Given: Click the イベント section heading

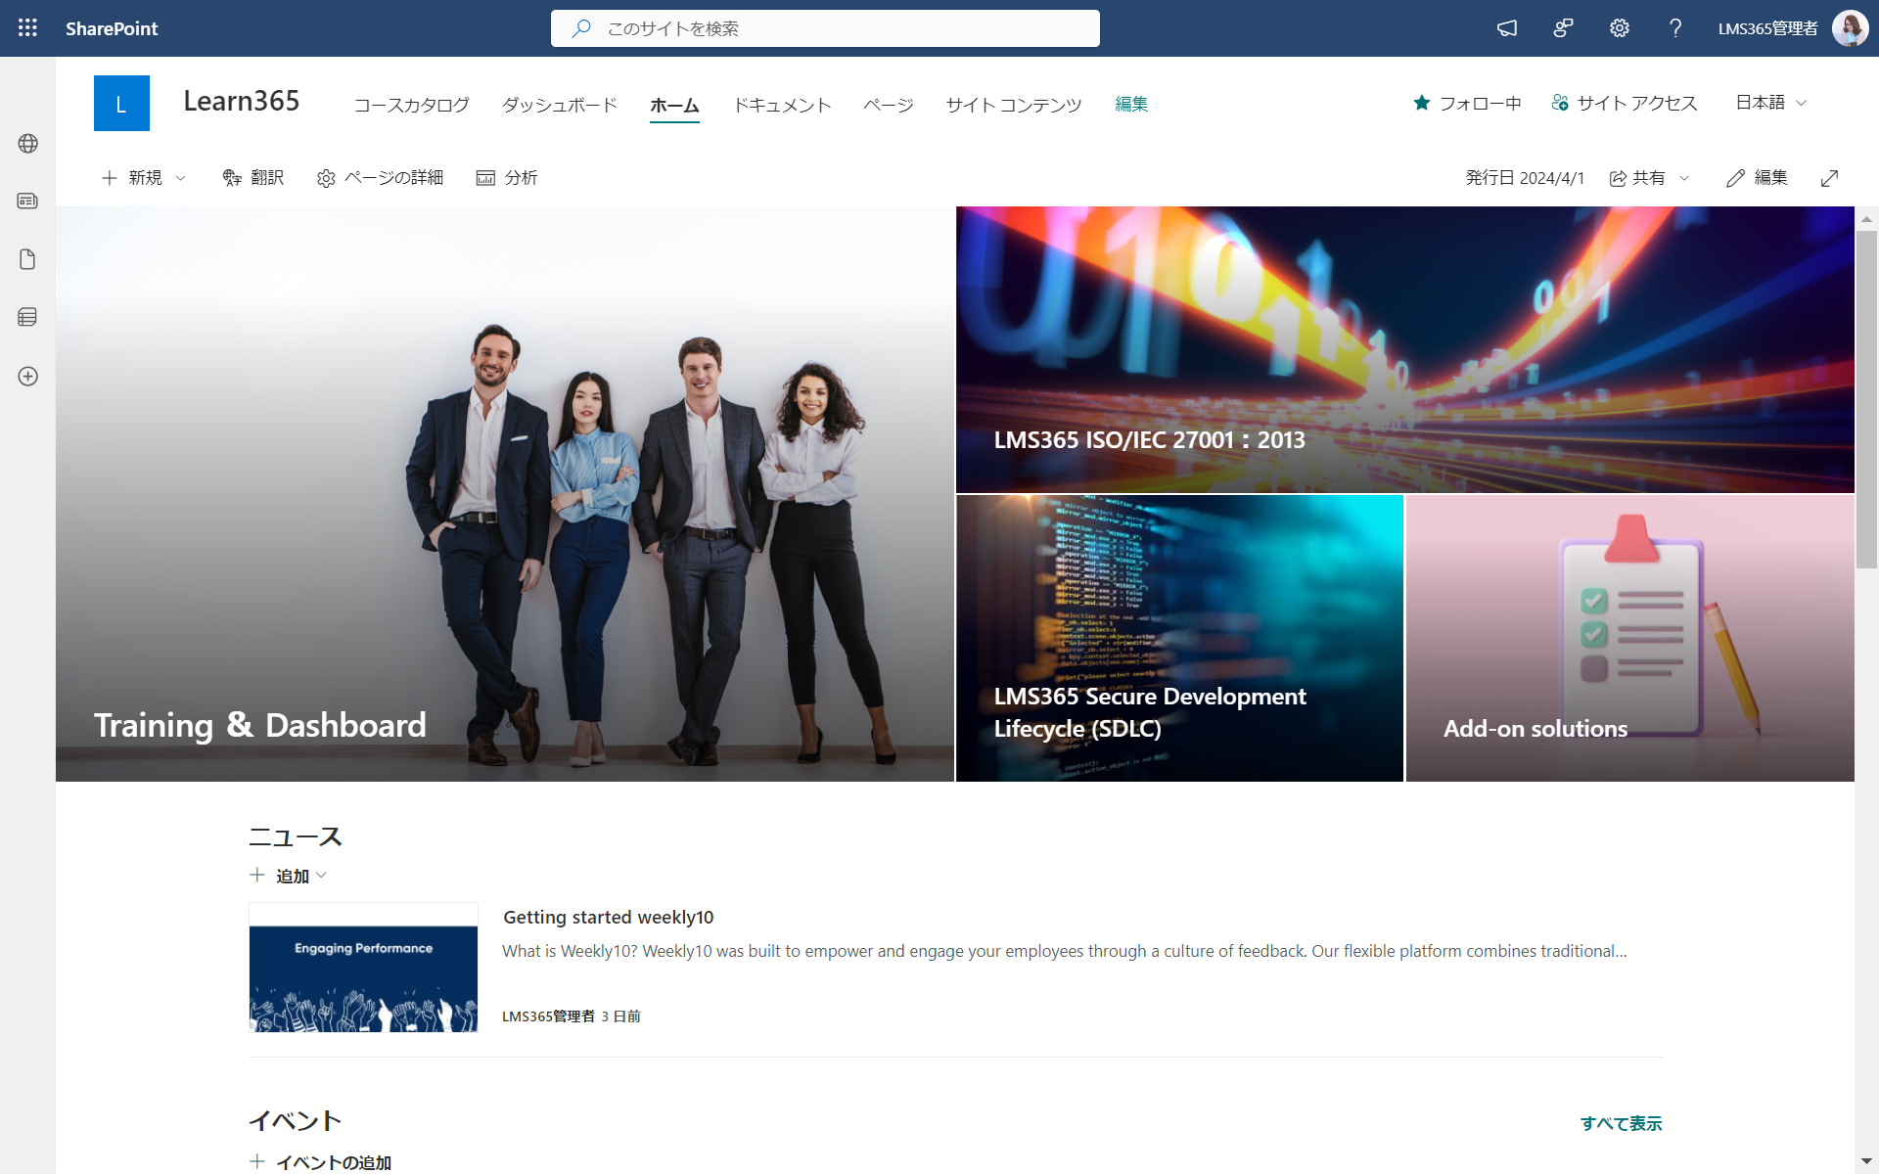Looking at the screenshot, I should click(295, 1121).
